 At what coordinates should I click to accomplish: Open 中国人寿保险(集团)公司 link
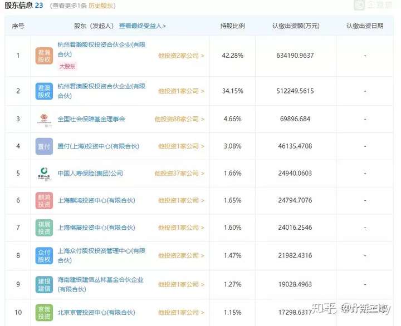tap(90, 173)
